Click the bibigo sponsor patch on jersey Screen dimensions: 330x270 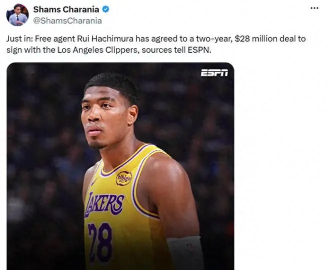click(124, 178)
